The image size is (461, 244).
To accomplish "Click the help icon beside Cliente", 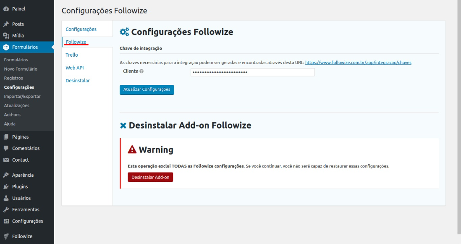I will (141, 71).
